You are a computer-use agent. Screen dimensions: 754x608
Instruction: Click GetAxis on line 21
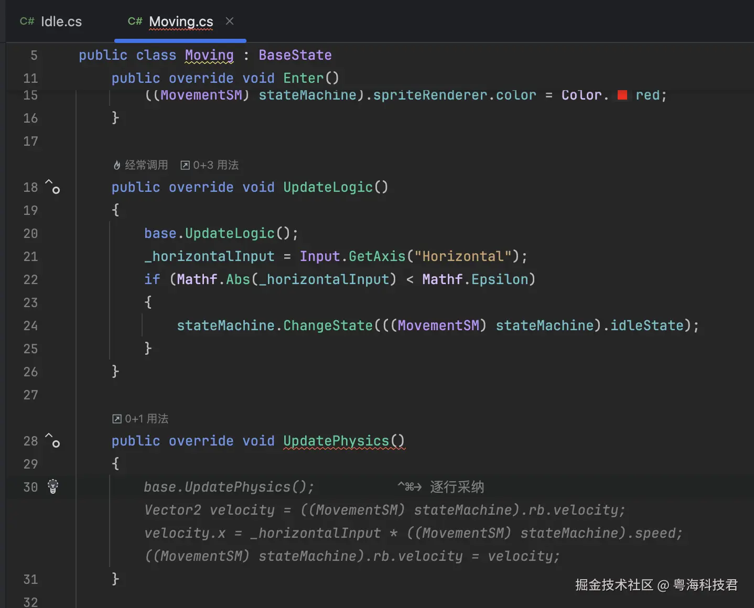(377, 256)
